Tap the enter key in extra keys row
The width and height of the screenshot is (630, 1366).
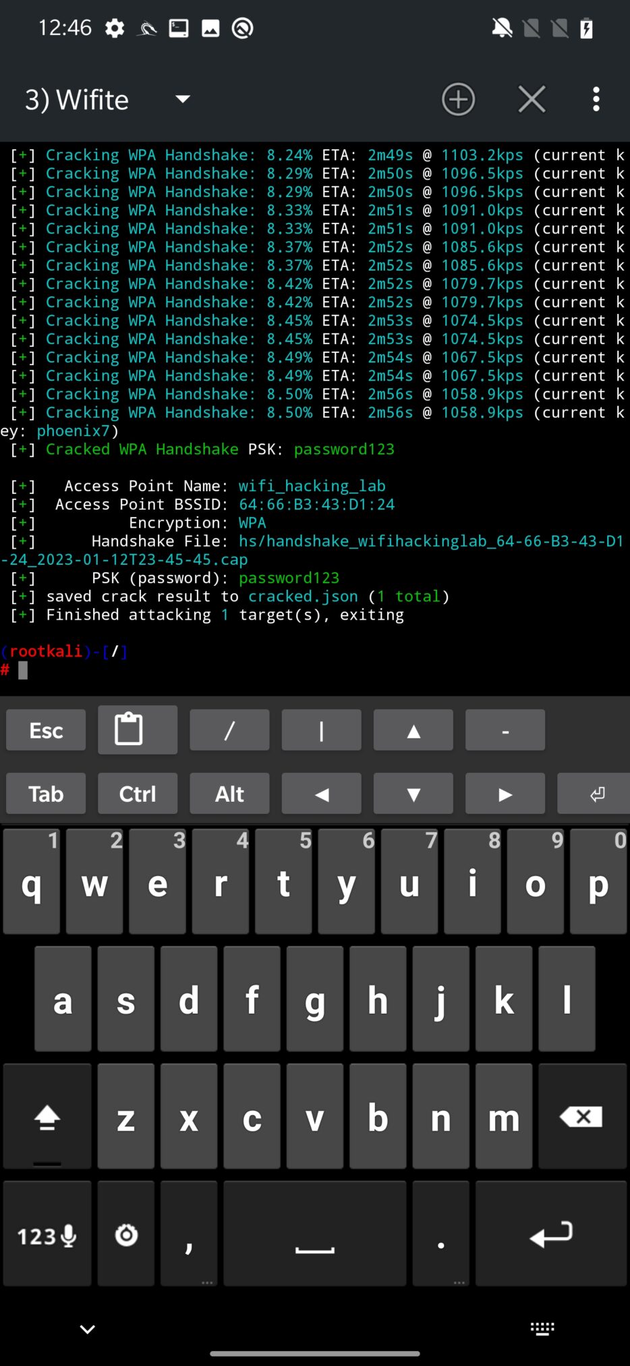click(x=594, y=794)
